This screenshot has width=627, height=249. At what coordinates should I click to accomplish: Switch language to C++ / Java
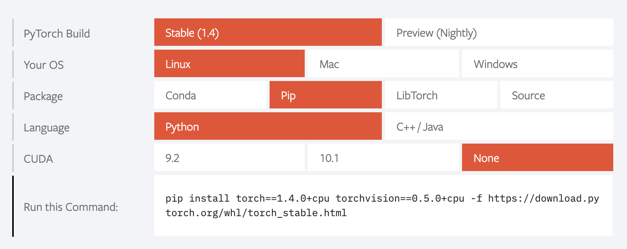pos(498,126)
